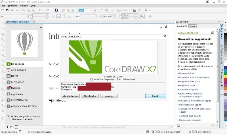Image resolution: width=227 pixels, height=135 pixels.
Task: Expand the color palette flyout arrow at top
Action: pos(225,23)
